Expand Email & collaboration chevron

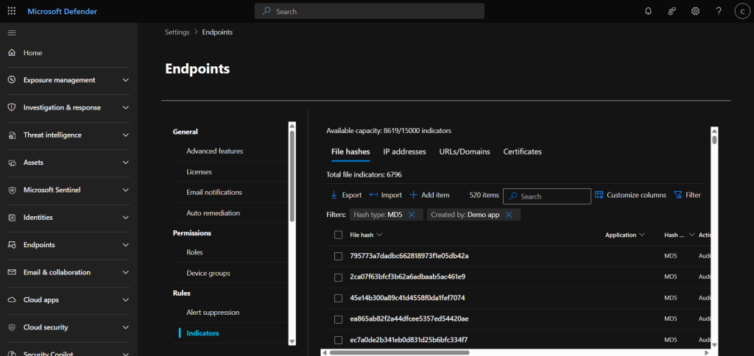[x=125, y=272]
